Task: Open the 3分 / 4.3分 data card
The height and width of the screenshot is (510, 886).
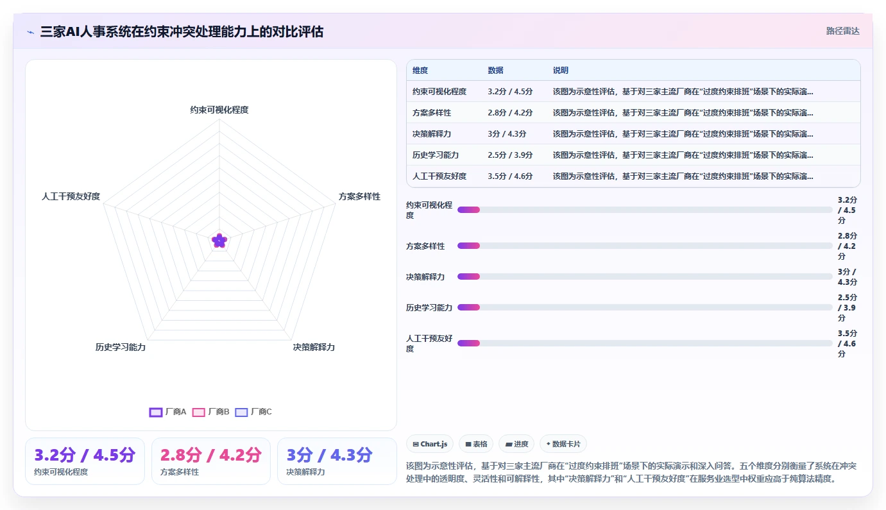Action: point(337,461)
